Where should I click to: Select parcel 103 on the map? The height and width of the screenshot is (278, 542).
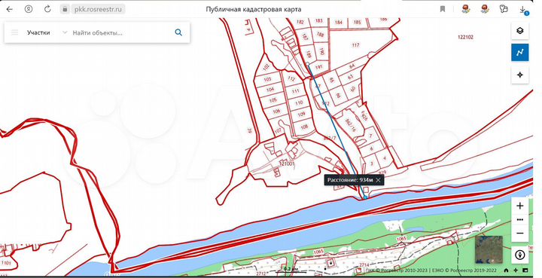point(267,79)
